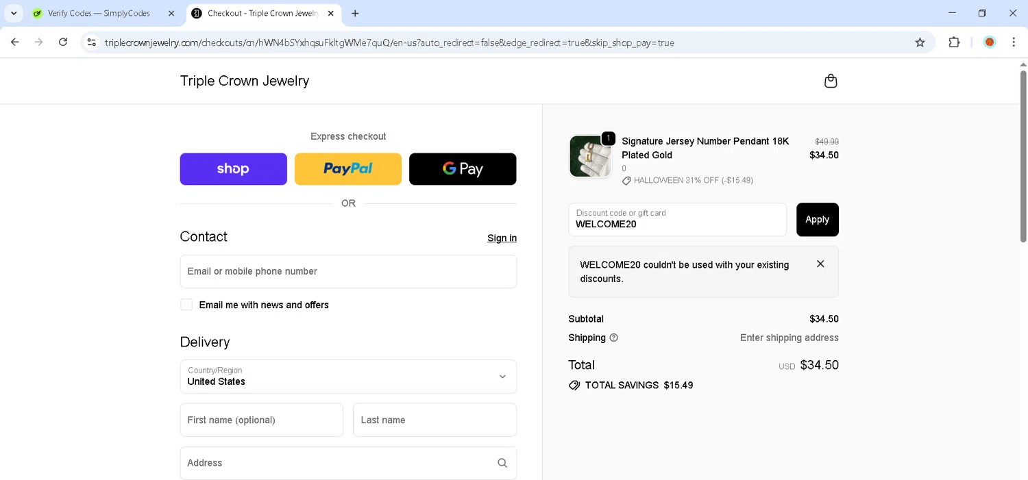The height and width of the screenshot is (480, 1028).
Task: Expand the Country/Region dropdown
Action: coord(348,377)
